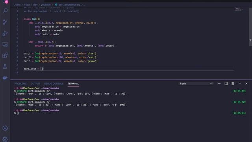Kill terminal with trash icon
Screen dimensions: 252x142
point(233,84)
